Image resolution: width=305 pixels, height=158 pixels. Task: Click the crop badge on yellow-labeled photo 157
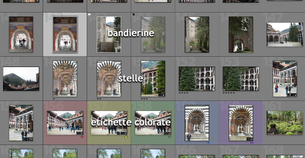pos(122,133)
